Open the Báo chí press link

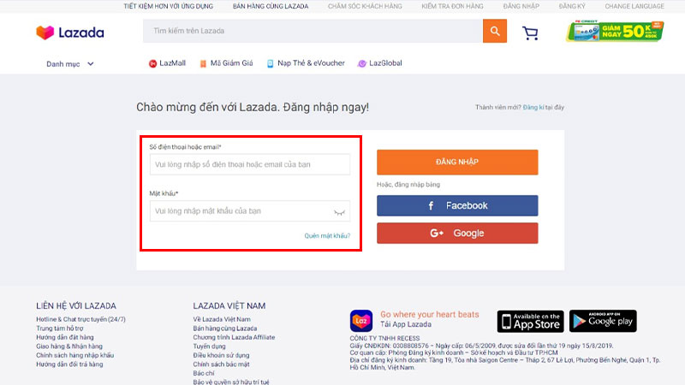(x=204, y=373)
